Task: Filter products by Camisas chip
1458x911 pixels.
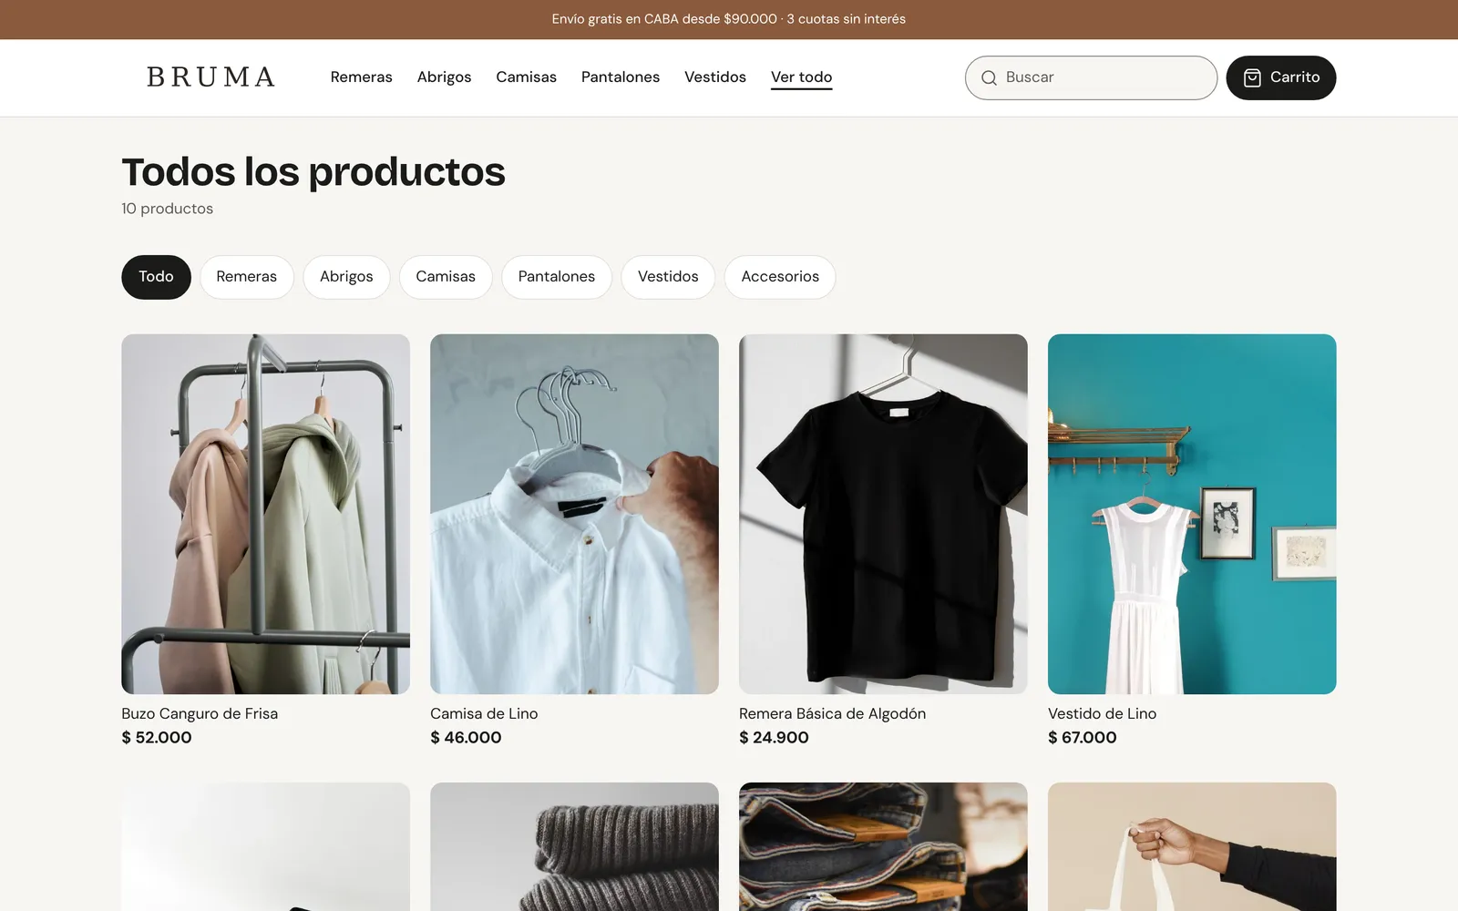Action: 446,277
